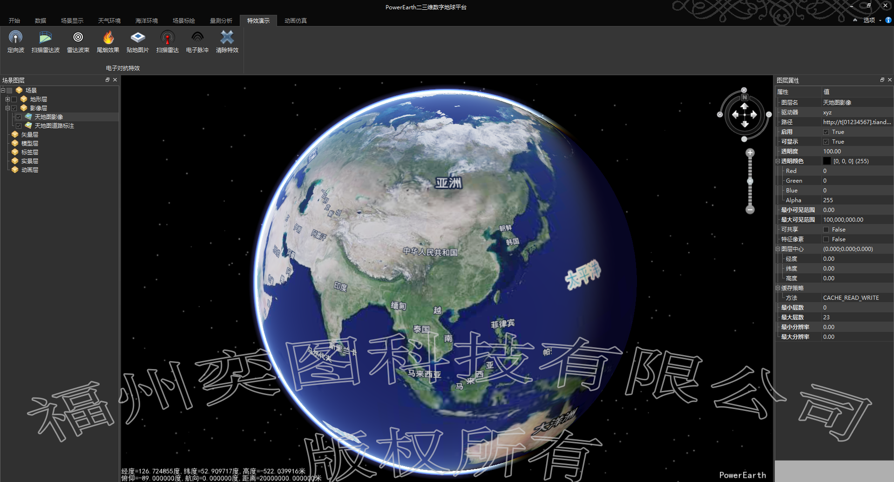894x482 pixels.
Task: Open the blue info help icon
Action: click(888, 20)
